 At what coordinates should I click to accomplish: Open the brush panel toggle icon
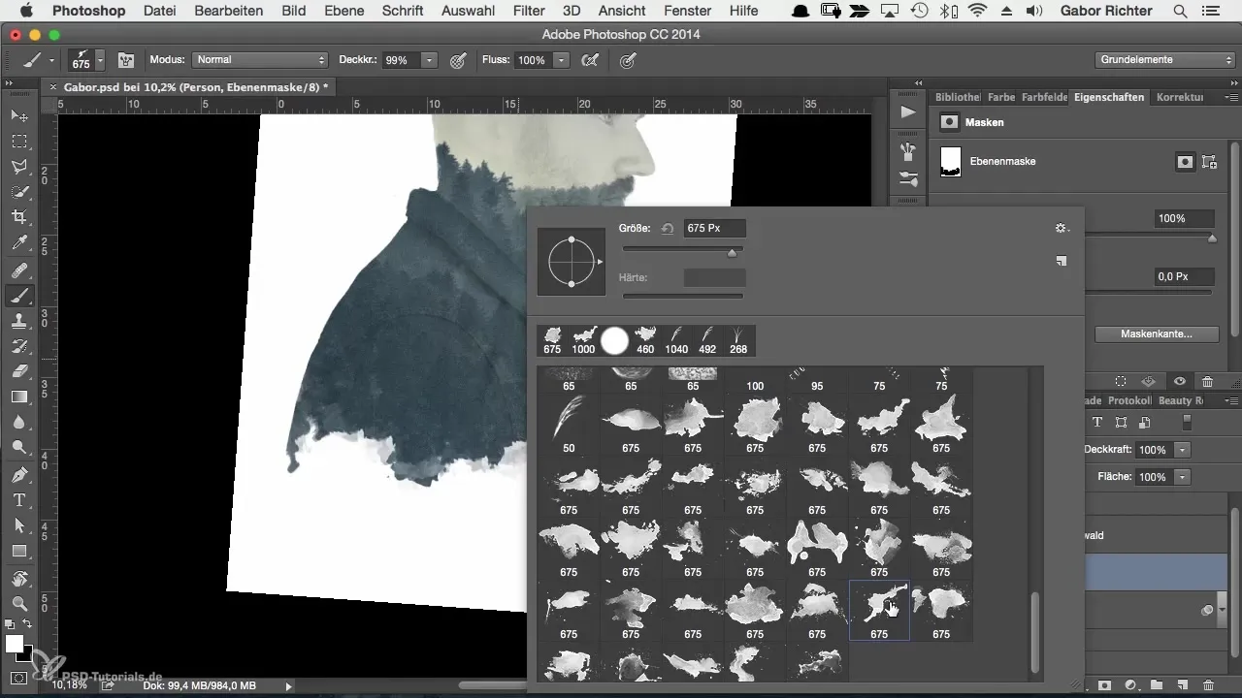click(126, 60)
